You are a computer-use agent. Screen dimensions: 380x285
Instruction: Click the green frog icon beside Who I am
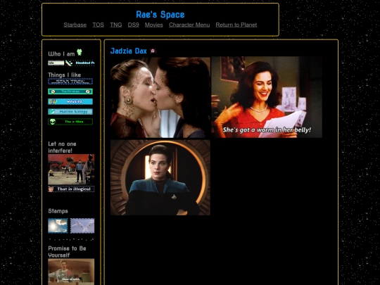coord(80,52)
